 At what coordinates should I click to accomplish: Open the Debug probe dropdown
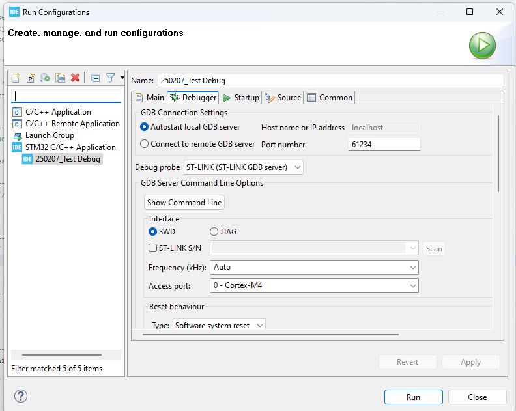[x=244, y=167]
